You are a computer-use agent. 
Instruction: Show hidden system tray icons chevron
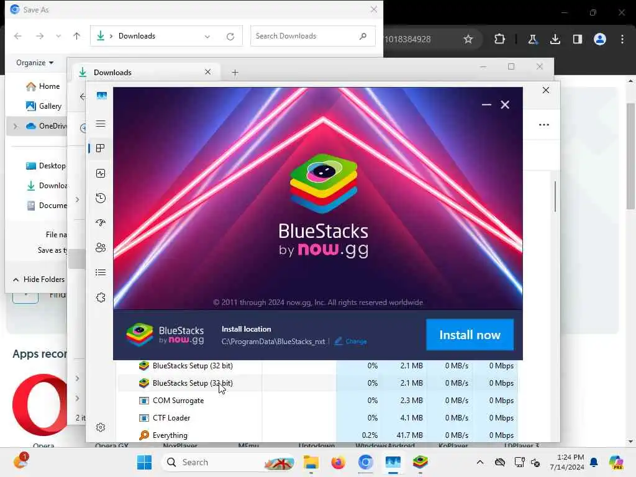480,462
